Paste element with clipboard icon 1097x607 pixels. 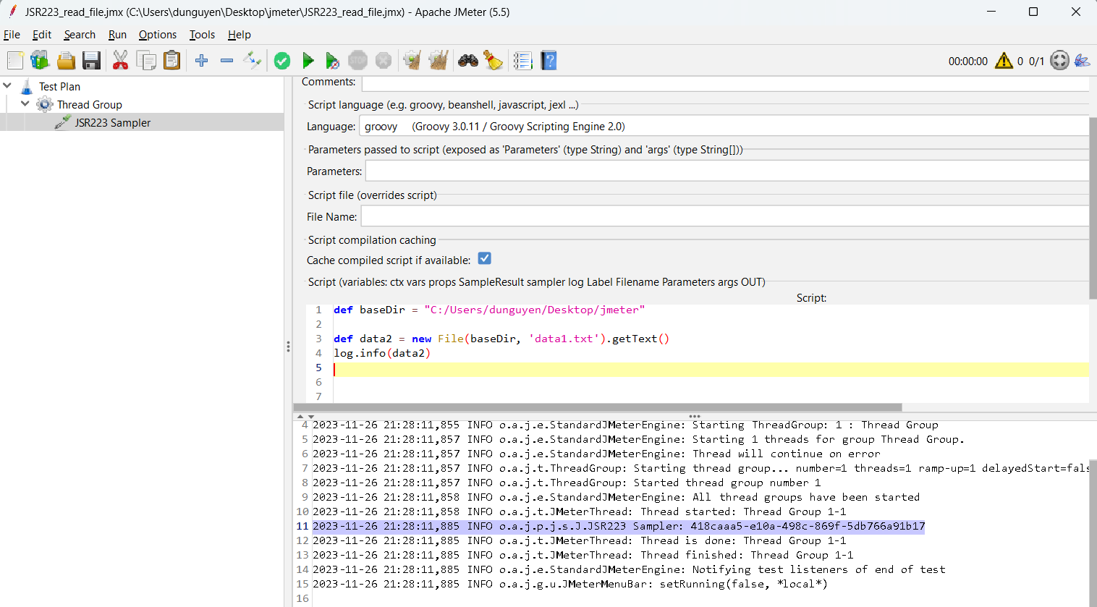tap(171, 61)
